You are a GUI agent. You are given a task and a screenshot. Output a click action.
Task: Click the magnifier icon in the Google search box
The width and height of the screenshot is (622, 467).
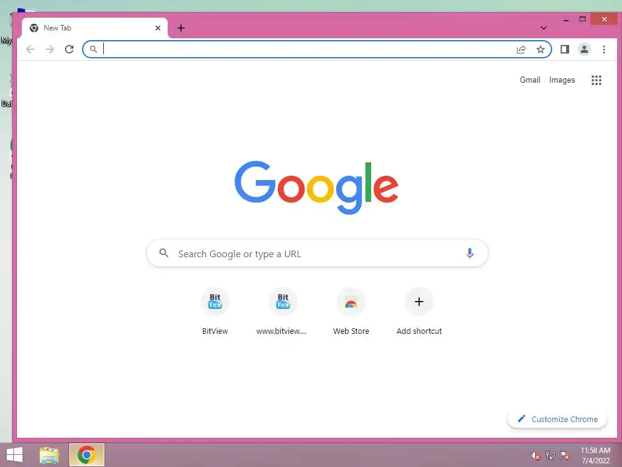(163, 253)
